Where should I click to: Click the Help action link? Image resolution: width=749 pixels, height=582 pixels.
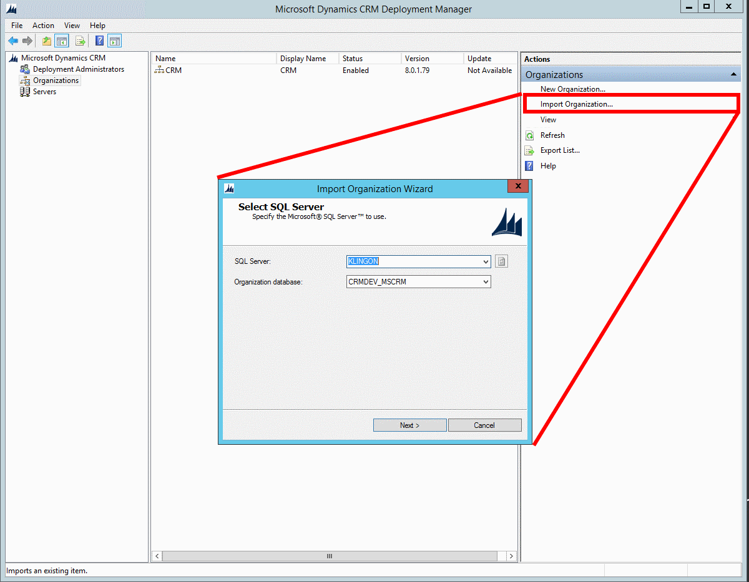[548, 166]
